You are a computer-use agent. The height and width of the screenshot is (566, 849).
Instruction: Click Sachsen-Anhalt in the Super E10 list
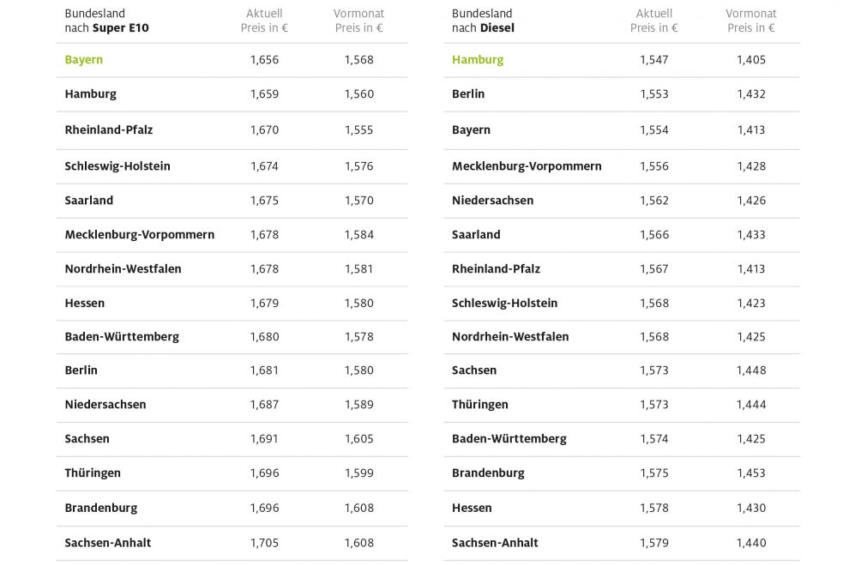click(108, 543)
